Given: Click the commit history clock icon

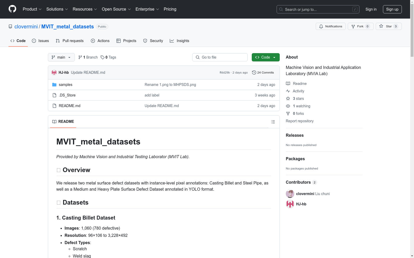Looking at the screenshot, I should pyautogui.click(x=254, y=72).
